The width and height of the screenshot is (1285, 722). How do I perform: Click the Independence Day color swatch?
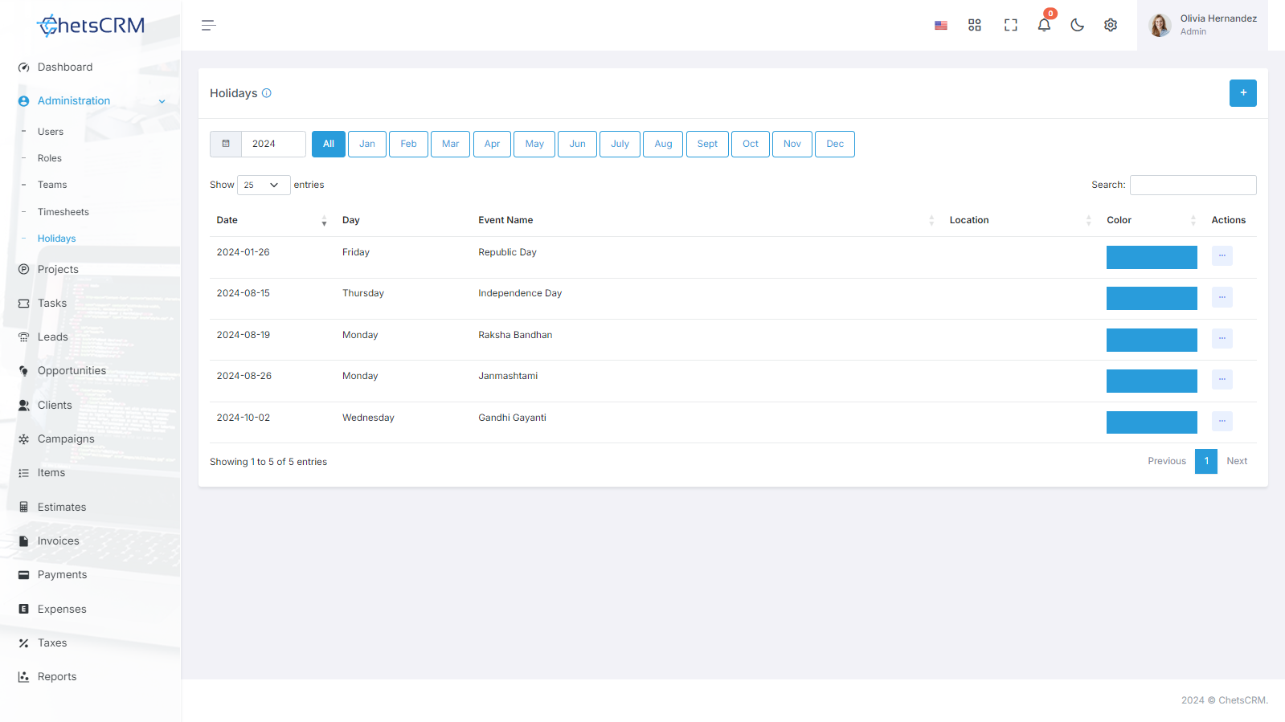(1152, 298)
